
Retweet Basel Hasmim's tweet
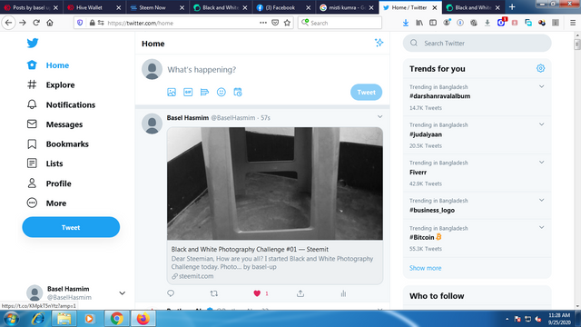pyautogui.click(x=214, y=293)
